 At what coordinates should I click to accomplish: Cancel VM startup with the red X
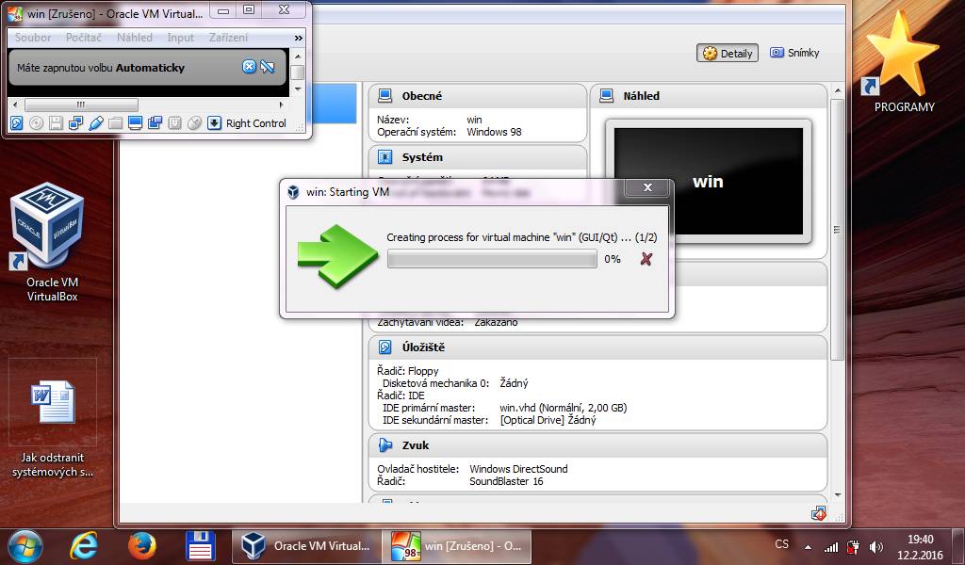click(646, 259)
